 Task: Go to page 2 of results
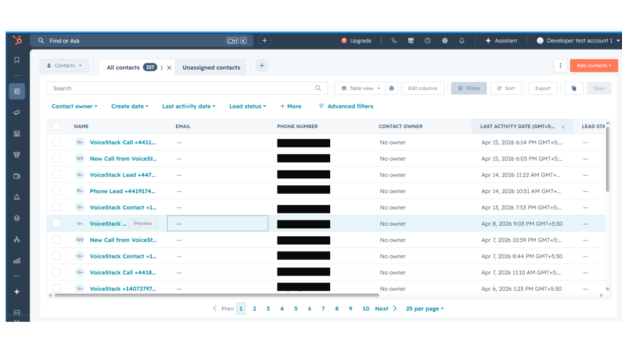tap(254, 309)
